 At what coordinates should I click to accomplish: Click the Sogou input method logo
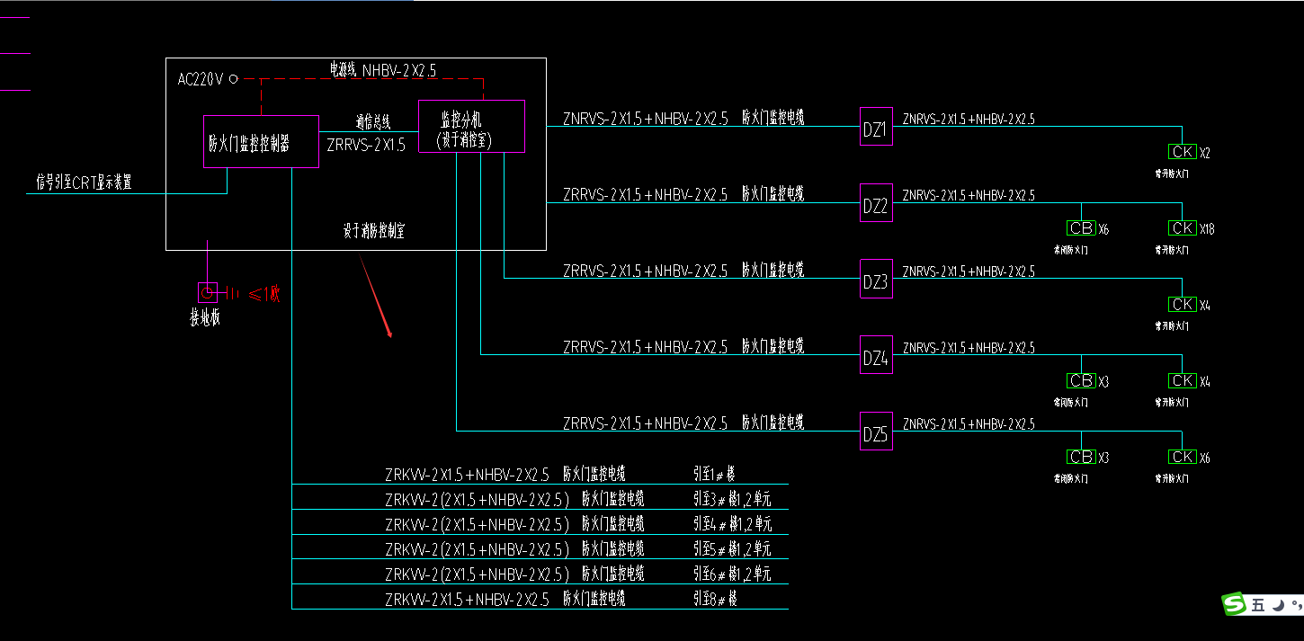point(1233,604)
